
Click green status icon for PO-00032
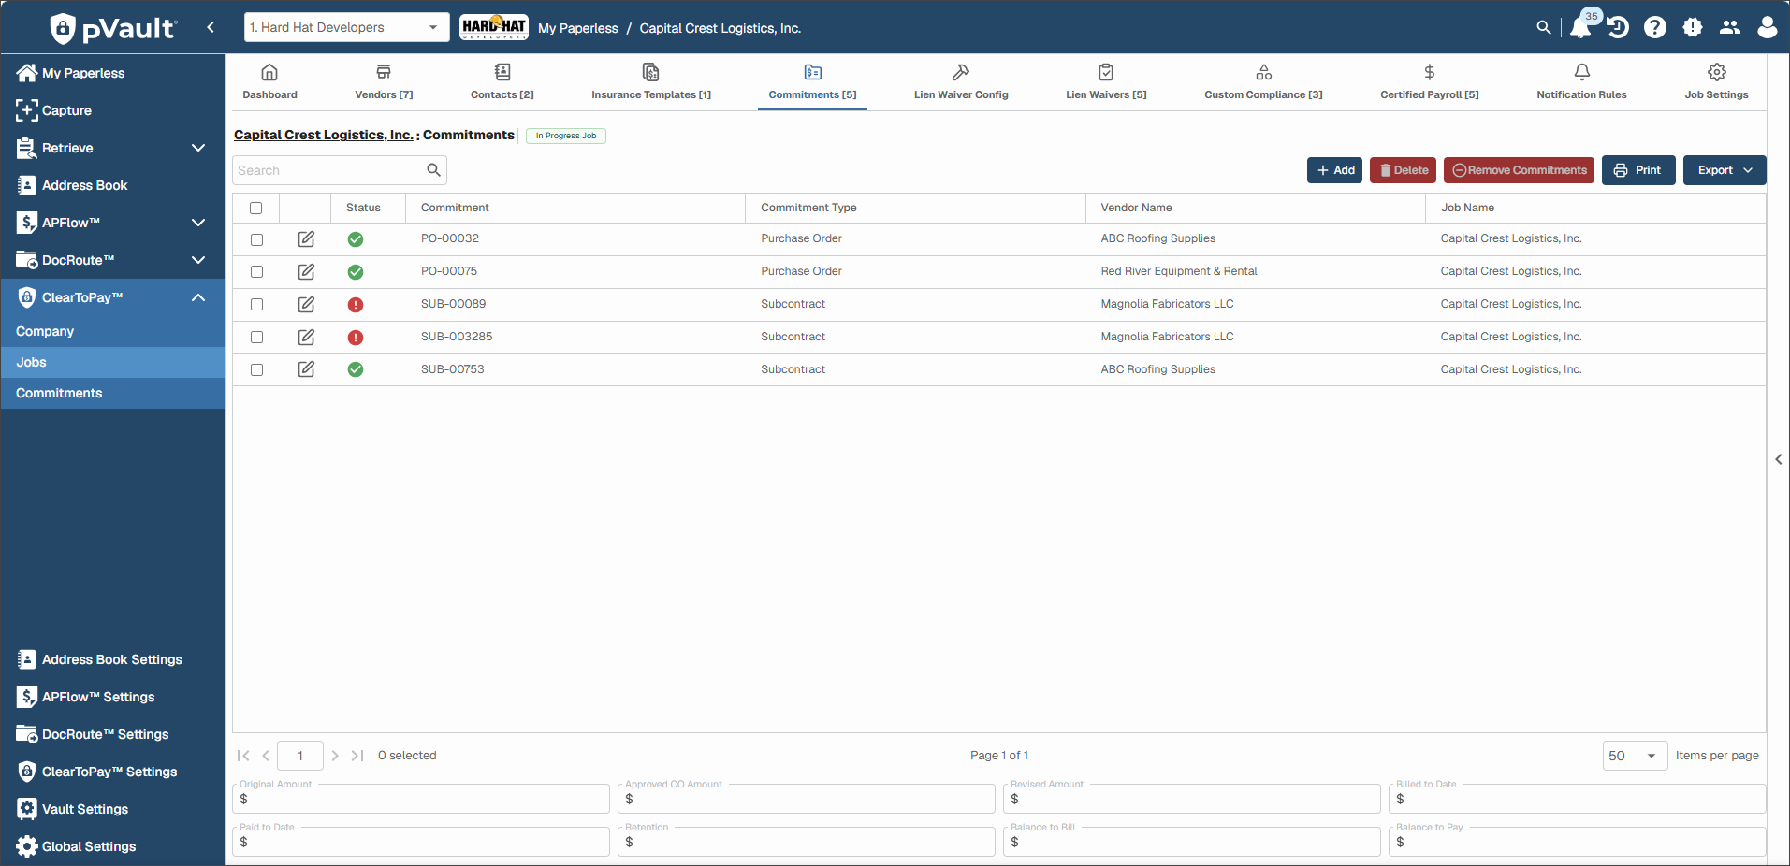tap(356, 239)
